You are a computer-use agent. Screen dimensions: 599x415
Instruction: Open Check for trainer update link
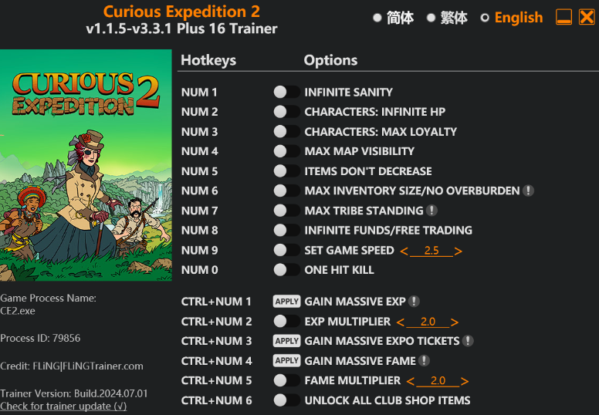(63, 406)
